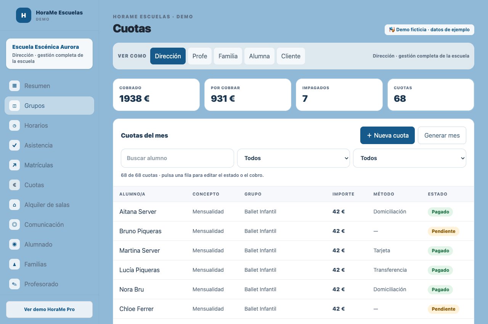Open the second Todos filter dropdown

[x=409, y=158]
